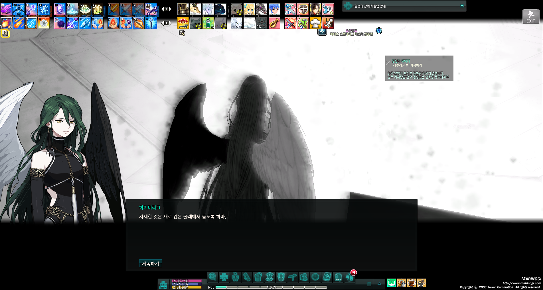Open the character info silhouette icon
The image size is (543, 290).
click(x=281, y=277)
